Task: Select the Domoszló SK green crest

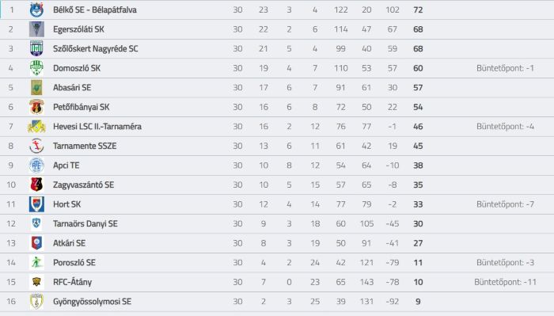Action: click(x=36, y=68)
